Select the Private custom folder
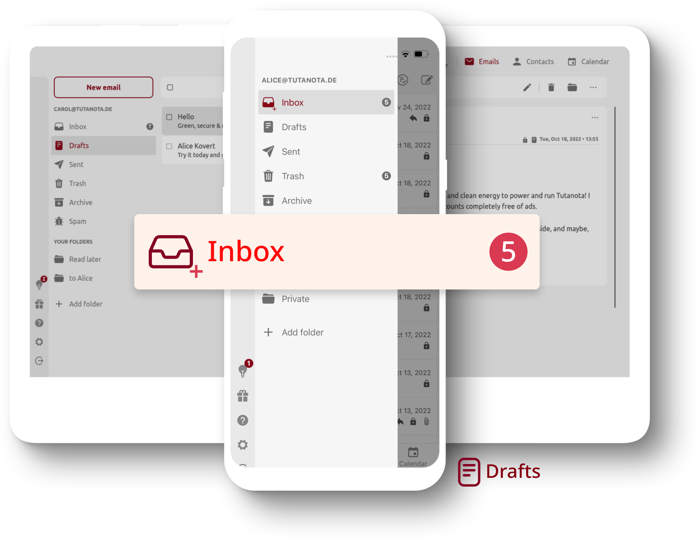The image size is (699, 540). point(295,298)
